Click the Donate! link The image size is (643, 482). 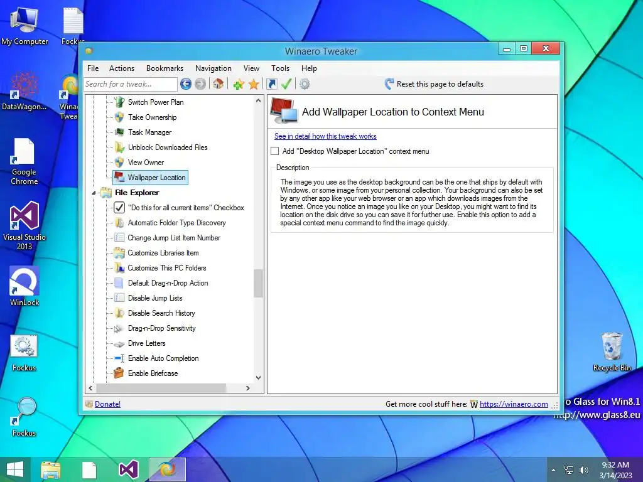107,404
